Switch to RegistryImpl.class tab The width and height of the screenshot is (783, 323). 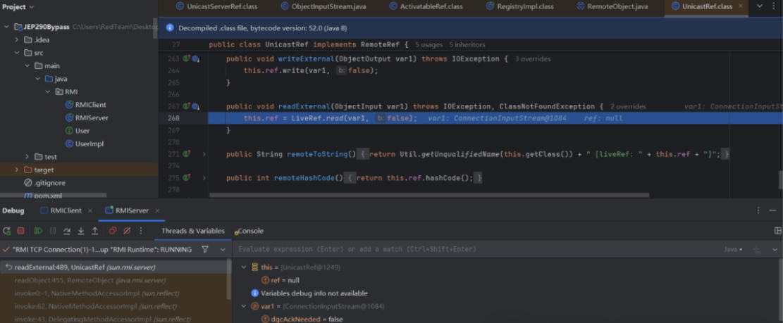[520, 7]
